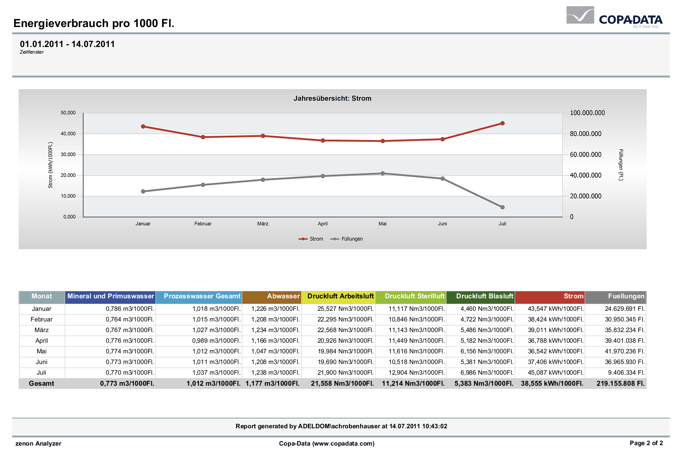Click the report title Energieverbrauch pro 1000 Fl.
This screenshot has height=458, width=683.
click(x=94, y=23)
